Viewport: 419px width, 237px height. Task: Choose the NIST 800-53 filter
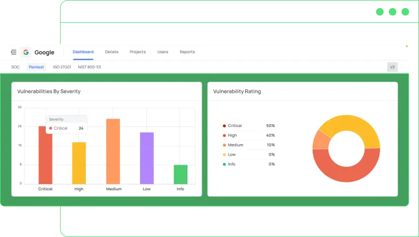click(89, 67)
